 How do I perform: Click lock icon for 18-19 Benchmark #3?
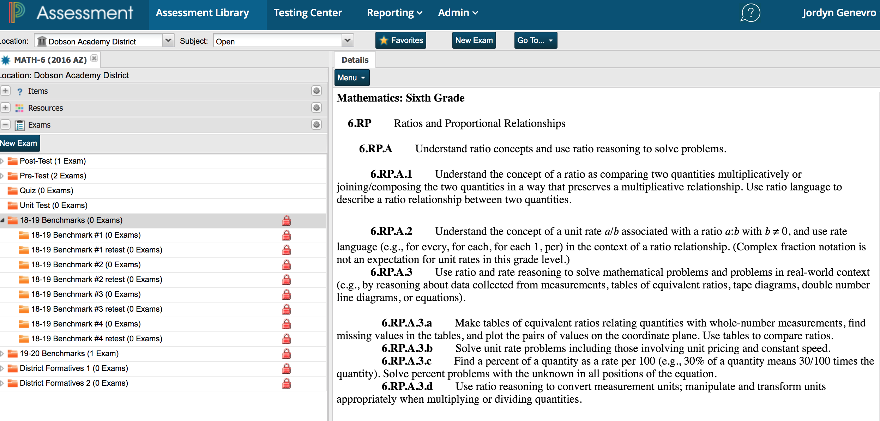click(x=287, y=294)
